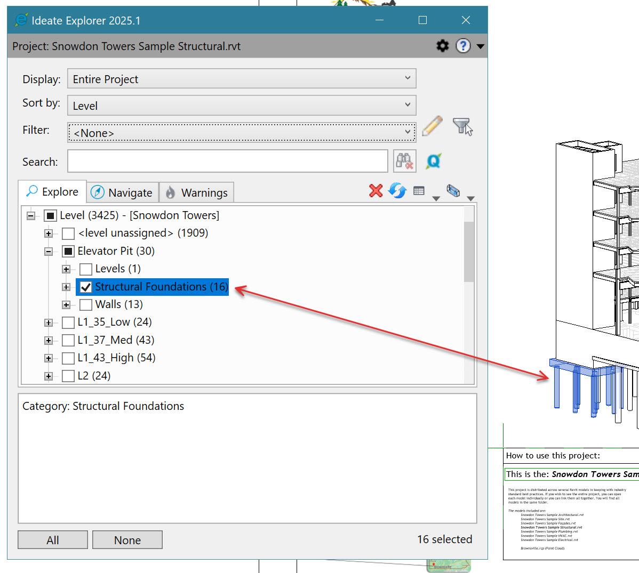The width and height of the screenshot is (639, 573).
Task: Check the Levels (1) checkbox
Action: tap(85, 269)
